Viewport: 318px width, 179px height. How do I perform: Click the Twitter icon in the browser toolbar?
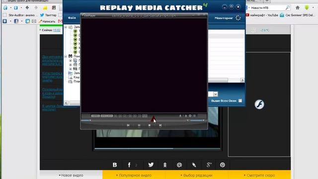click(x=28, y=21)
